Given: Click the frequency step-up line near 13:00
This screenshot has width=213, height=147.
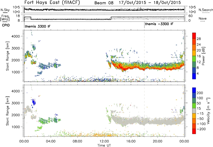Looking at the screenshot, I should tap(111, 18).
